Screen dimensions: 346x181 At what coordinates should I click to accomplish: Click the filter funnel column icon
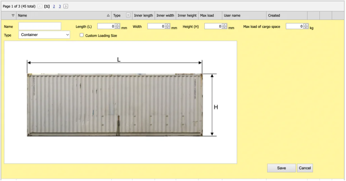[13, 16]
